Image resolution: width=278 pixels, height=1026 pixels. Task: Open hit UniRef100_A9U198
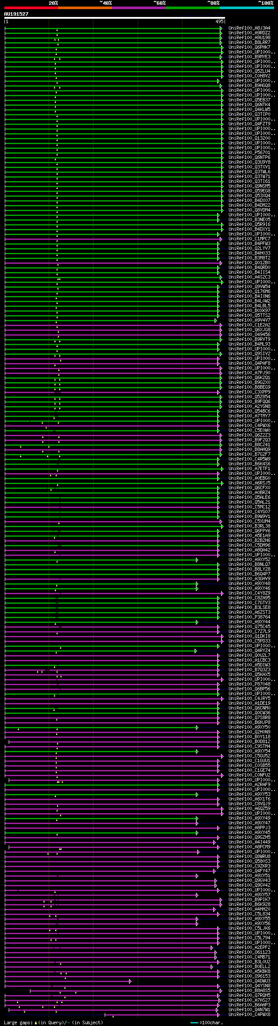[249, 37]
